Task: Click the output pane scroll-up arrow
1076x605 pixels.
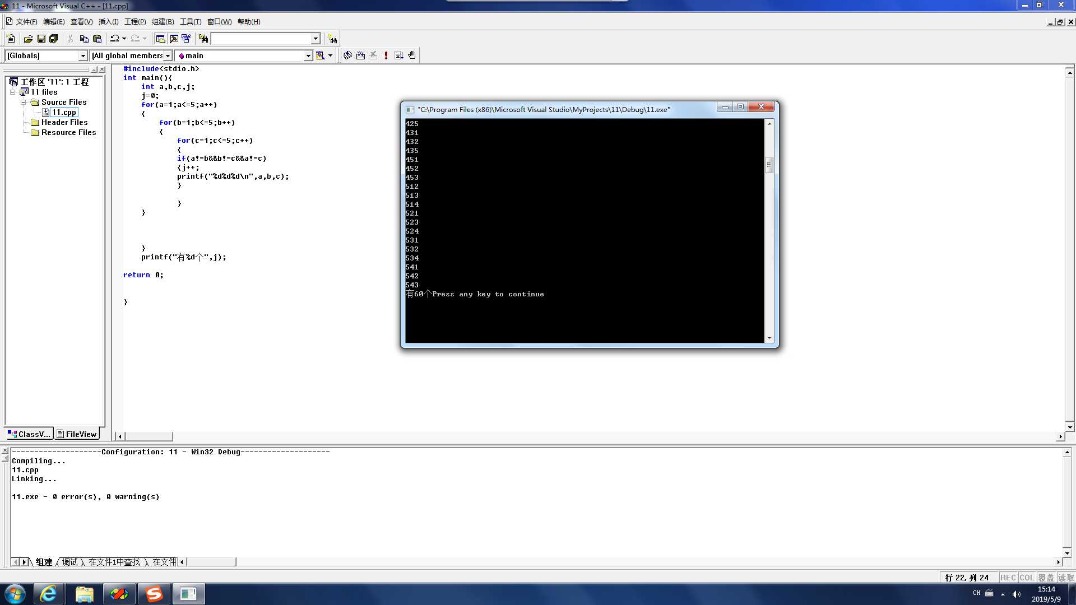Action: point(1067,452)
